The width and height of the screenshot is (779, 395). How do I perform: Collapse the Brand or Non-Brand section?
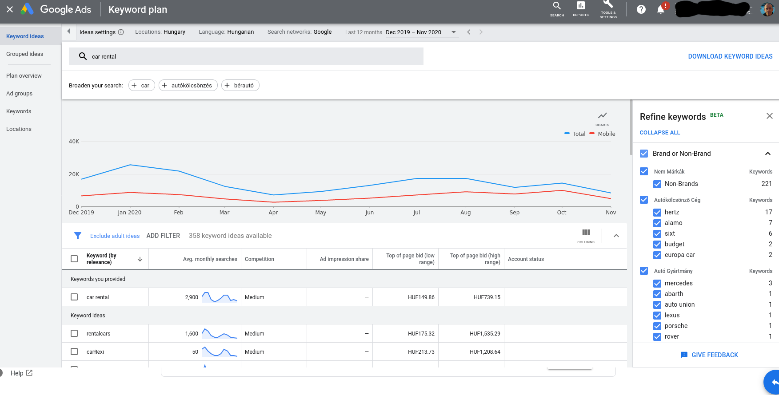click(767, 154)
